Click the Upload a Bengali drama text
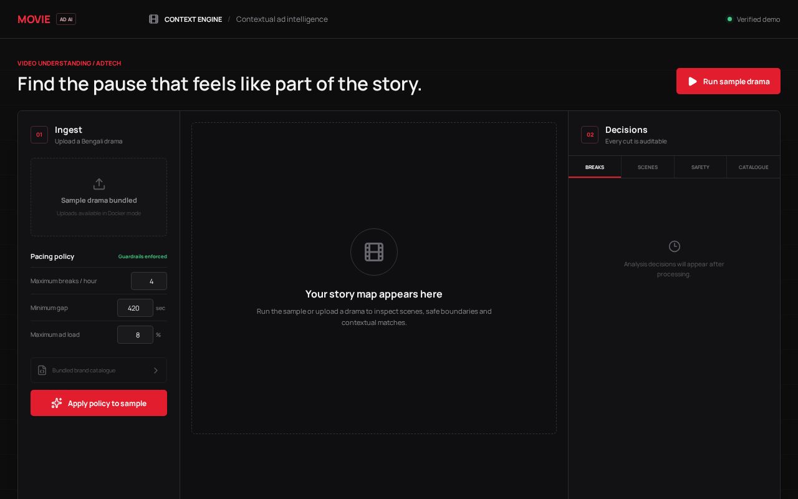The image size is (798, 499). click(89, 142)
